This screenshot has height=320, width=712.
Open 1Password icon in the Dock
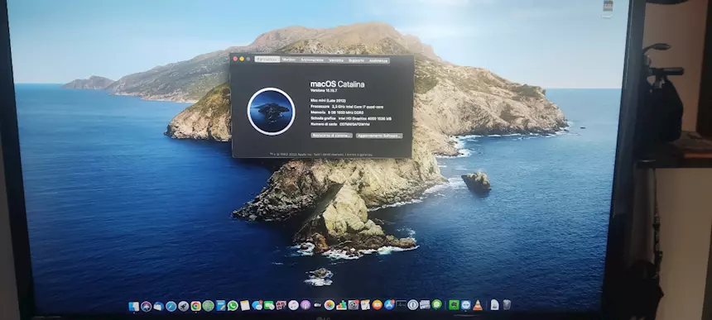tap(413, 304)
